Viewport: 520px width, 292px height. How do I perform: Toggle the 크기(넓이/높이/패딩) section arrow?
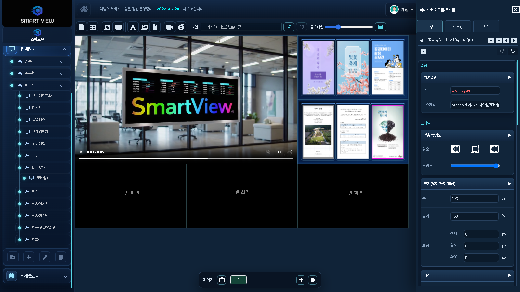click(x=510, y=184)
